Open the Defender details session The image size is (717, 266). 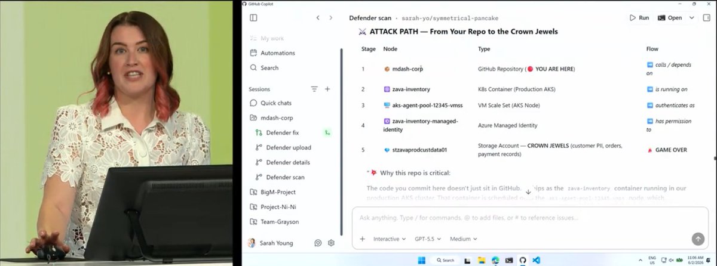282,162
